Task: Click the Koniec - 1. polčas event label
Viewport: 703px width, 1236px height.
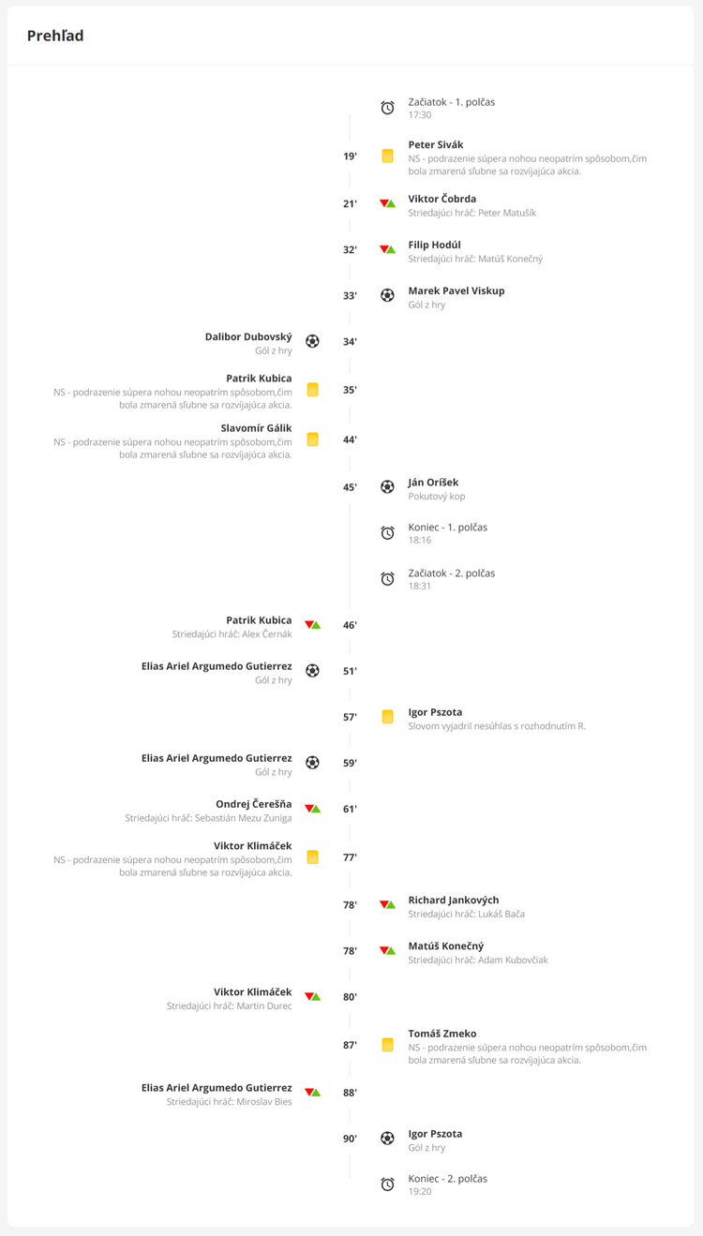Action: tap(447, 527)
